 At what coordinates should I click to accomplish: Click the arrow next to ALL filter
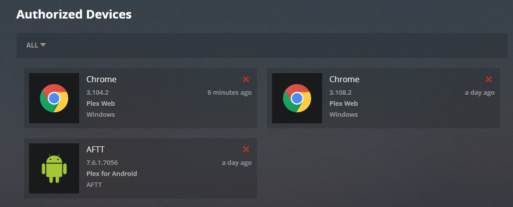pos(43,45)
